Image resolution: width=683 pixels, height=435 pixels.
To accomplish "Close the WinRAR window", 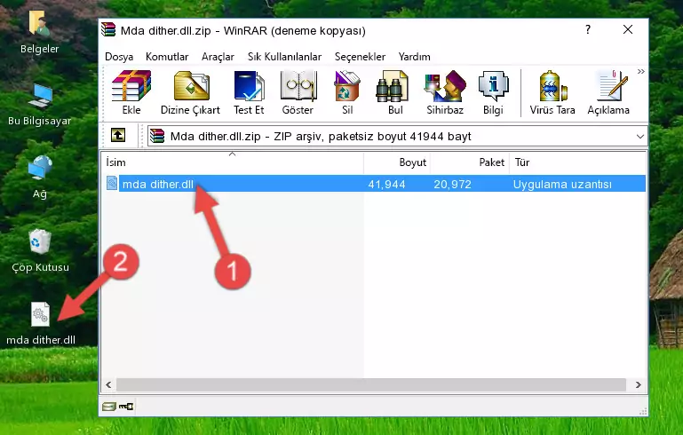I will [x=628, y=29].
